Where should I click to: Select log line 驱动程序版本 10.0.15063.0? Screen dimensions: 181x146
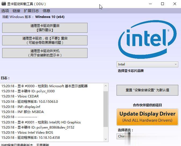click(x=30, y=101)
